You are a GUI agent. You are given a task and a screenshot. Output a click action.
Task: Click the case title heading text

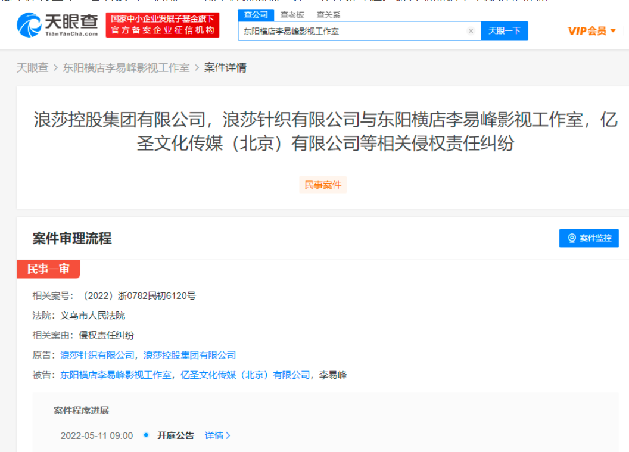325,131
